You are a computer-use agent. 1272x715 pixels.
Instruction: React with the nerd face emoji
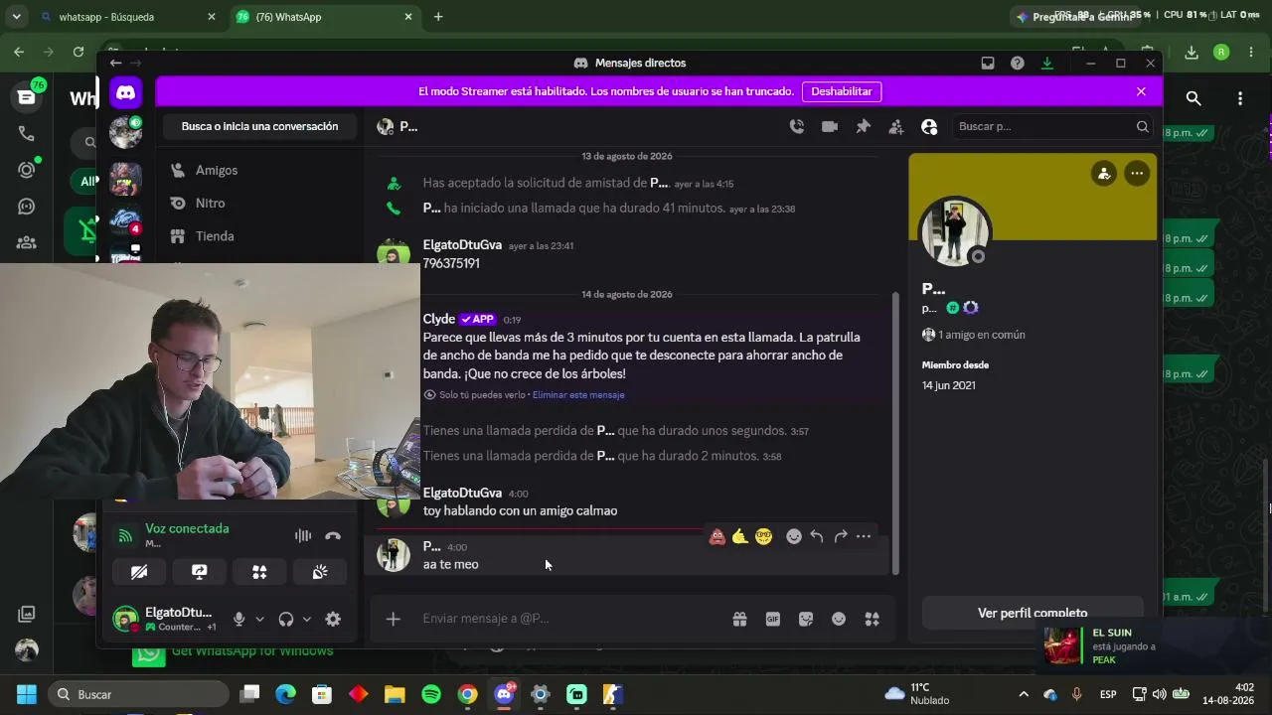click(x=763, y=536)
